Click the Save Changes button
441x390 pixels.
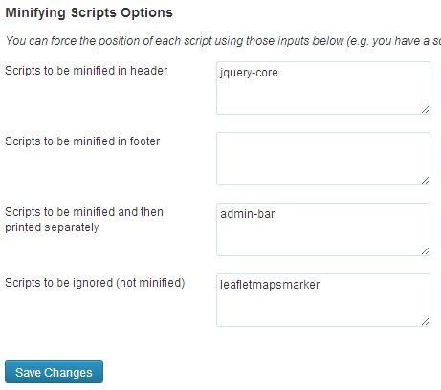[x=54, y=372]
